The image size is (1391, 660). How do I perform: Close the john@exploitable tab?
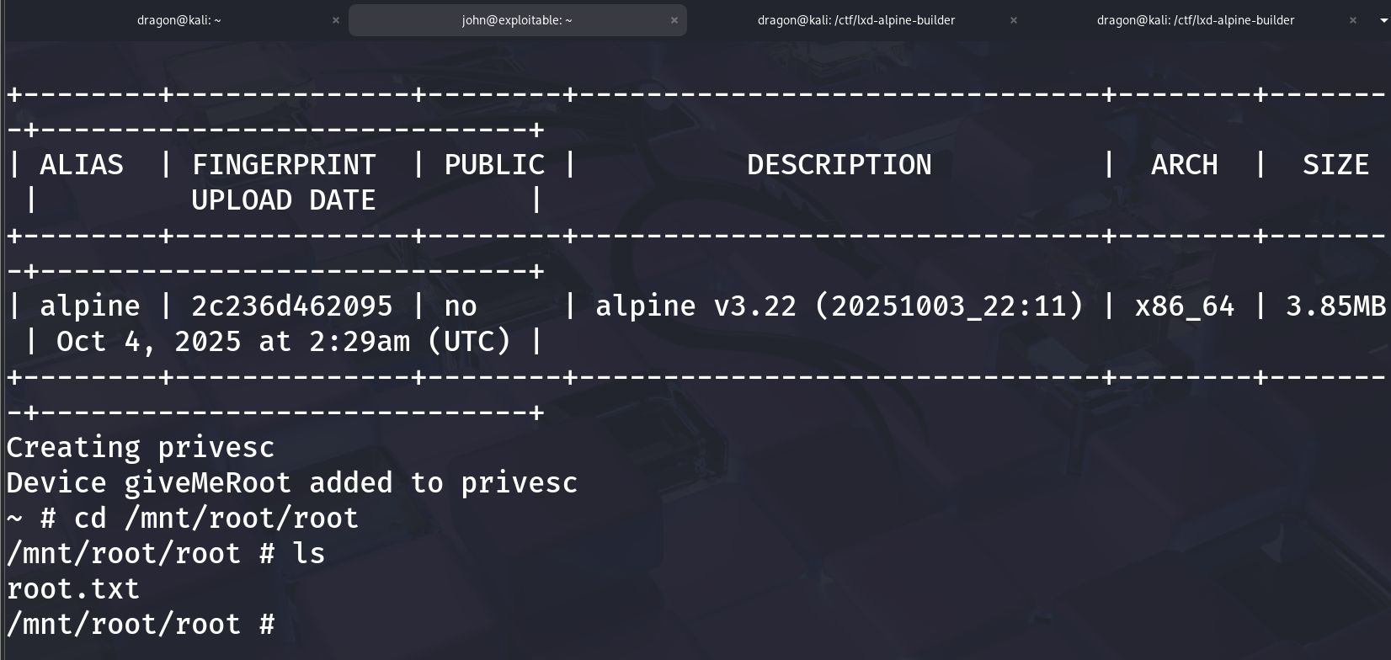click(674, 20)
